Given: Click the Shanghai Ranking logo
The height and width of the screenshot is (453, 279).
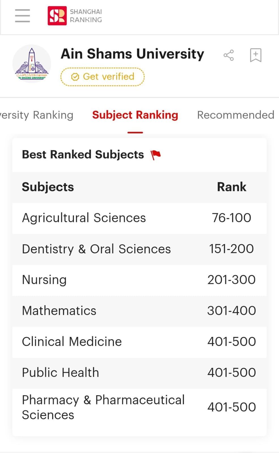Looking at the screenshot, I should pyautogui.click(x=75, y=16).
